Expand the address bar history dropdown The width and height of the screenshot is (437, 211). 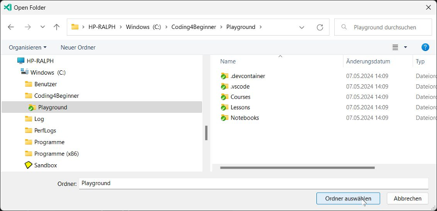coord(301,27)
